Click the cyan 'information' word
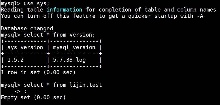 tap(64, 10)
